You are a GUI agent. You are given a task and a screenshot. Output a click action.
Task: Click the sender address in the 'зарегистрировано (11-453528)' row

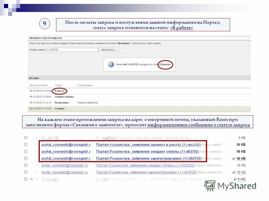point(65,172)
